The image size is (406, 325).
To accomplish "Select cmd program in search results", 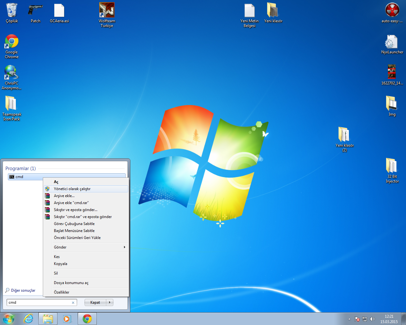I will (x=67, y=177).
